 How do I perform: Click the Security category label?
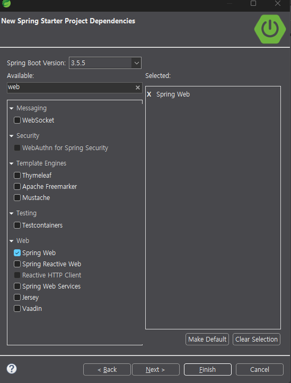point(28,136)
